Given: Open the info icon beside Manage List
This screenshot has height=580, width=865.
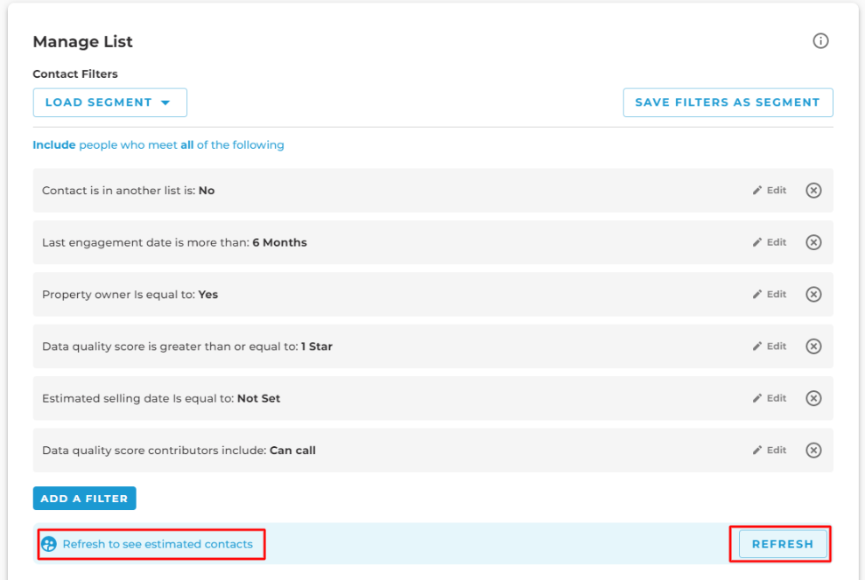Looking at the screenshot, I should [x=820, y=41].
